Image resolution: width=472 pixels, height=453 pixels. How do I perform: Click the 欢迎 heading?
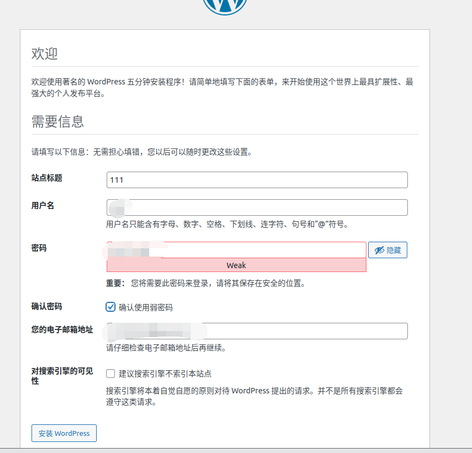tap(44, 54)
